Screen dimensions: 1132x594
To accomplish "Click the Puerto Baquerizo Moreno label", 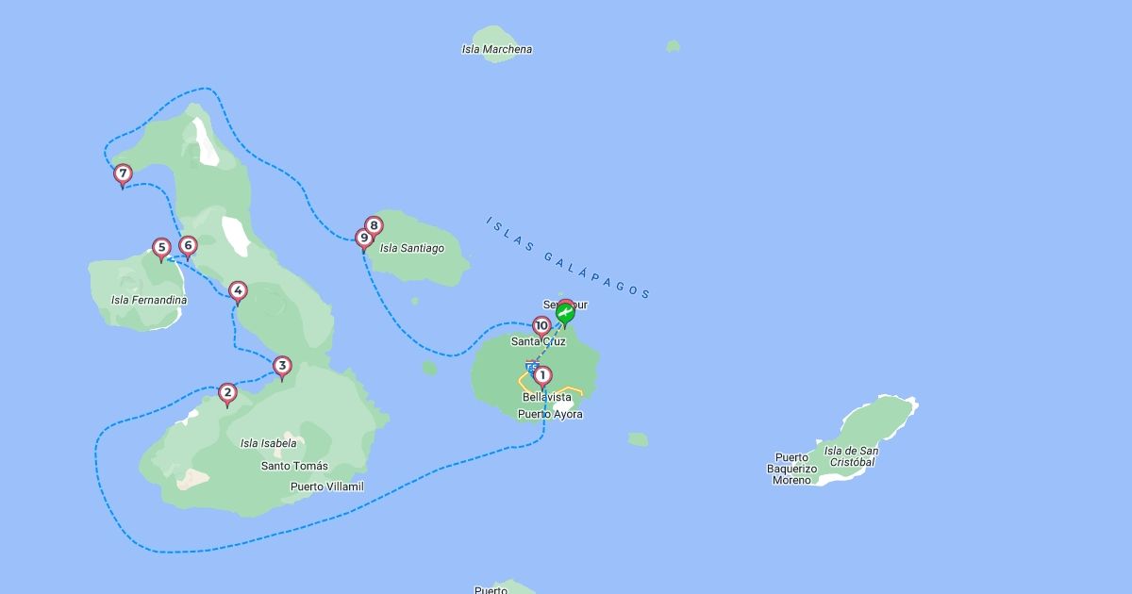I will coord(791,469).
